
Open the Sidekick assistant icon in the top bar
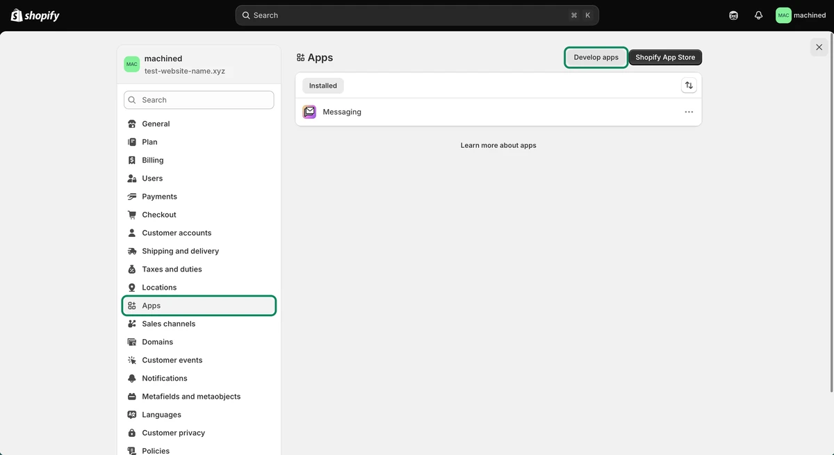coord(733,15)
